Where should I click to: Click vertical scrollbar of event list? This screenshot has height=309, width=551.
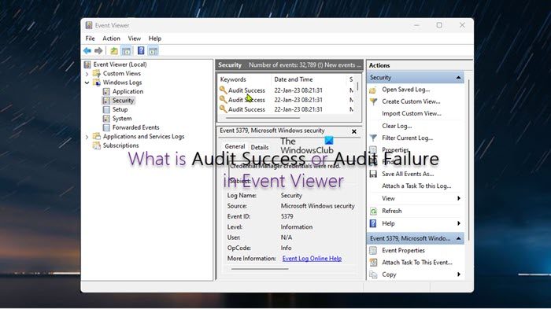coord(357,86)
